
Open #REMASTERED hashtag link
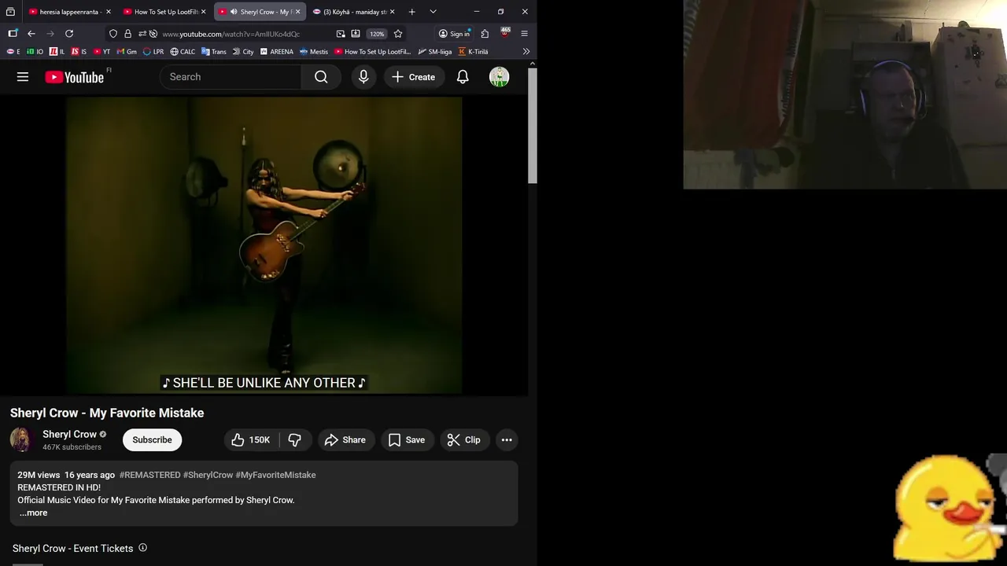pos(149,475)
